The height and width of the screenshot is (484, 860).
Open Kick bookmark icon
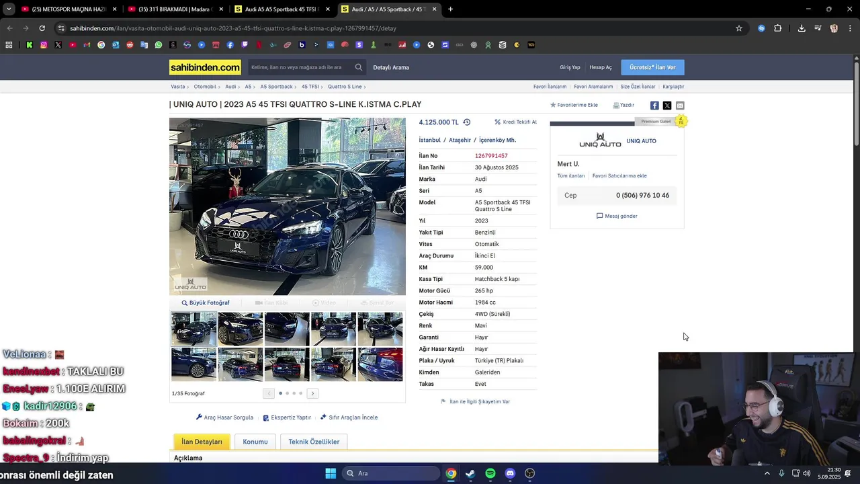point(30,45)
